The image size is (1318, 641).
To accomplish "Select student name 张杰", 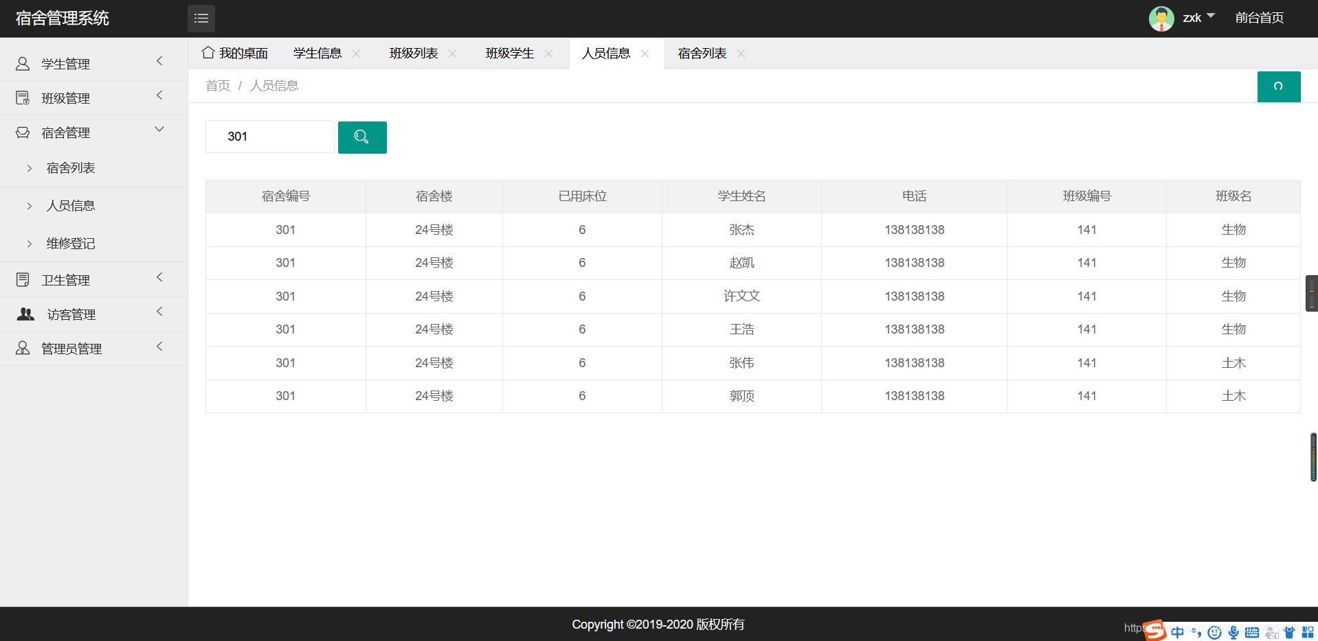I will [742, 230].
